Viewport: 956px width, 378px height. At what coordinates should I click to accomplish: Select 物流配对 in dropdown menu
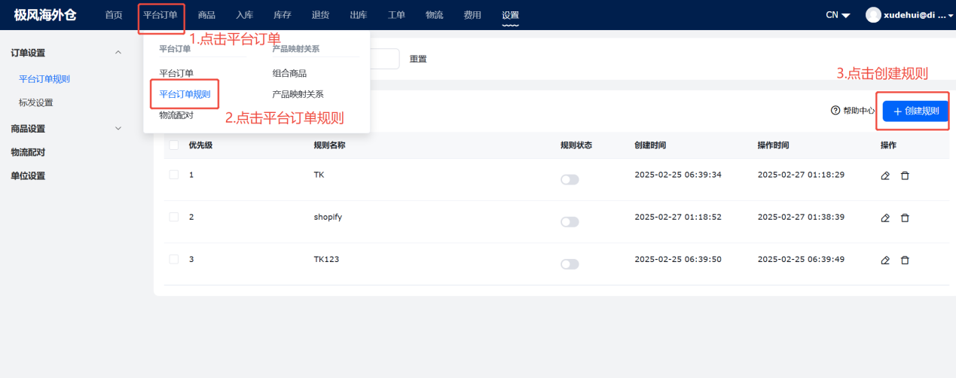(x=176, y=115)
